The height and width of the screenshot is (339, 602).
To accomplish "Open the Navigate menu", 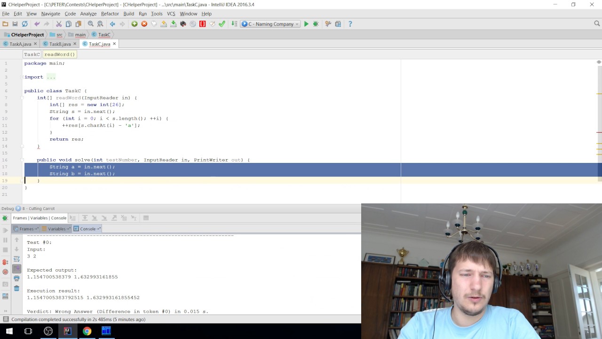I will 50,14.
